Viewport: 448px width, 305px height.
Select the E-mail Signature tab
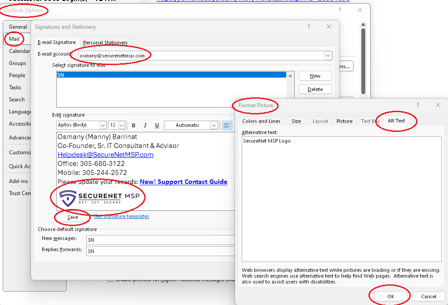pyautogui.click(x=57, y=42)
